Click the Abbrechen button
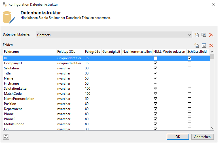The height and width of the screenshot is (143, 218). click(202, 137)
